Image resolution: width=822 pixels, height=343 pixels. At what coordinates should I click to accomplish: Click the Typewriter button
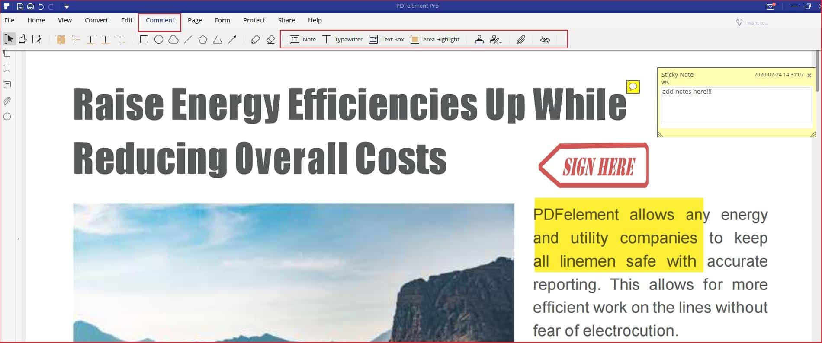(342, 39)
